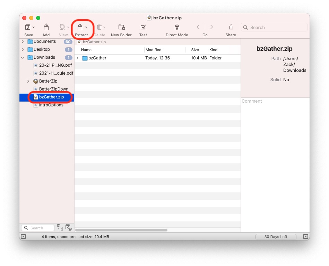
Task: Click the Delete trash icon
Action: coord(99,27)
